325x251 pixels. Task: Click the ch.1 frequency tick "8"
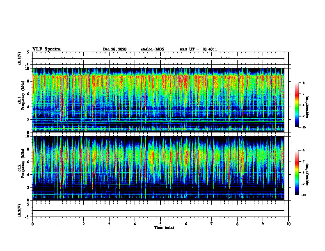click(x=29, y=81)
